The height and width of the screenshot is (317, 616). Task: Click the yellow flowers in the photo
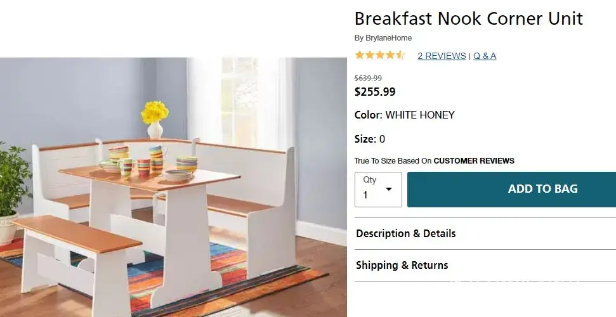(155, 112)
